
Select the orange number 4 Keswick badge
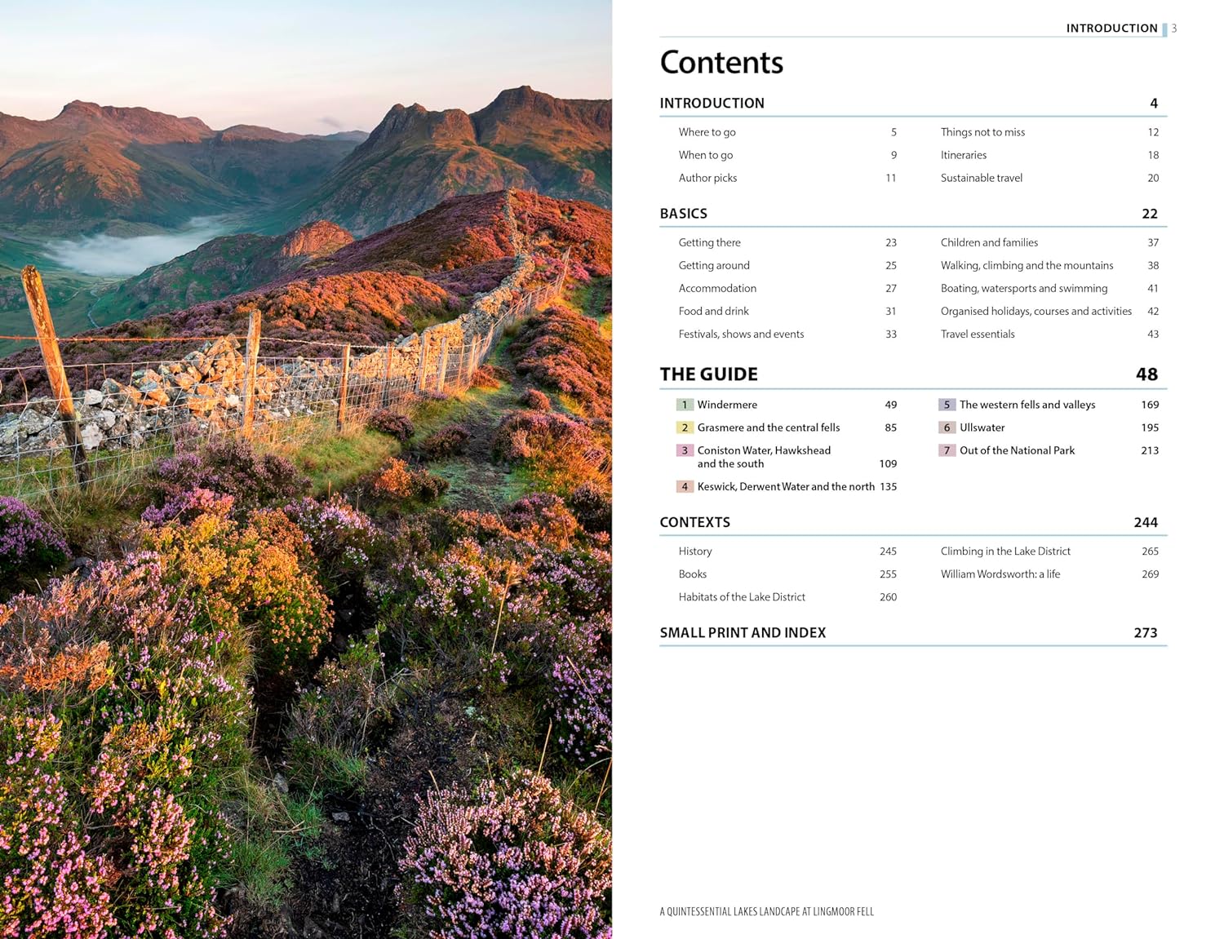coord(685,486)
